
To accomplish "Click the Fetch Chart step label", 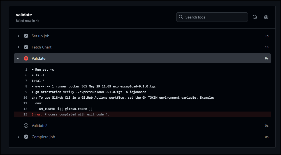I will point(41,47).
